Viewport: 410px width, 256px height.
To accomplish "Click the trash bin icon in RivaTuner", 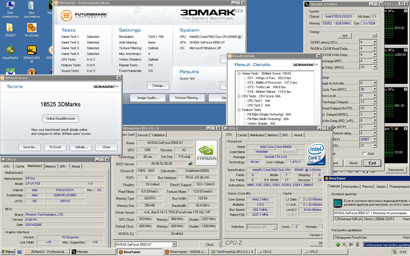I will click(x=358, y=245).
